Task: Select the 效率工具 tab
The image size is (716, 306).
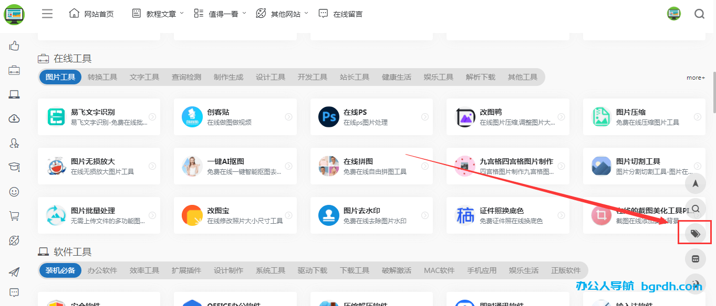Action: [x=144, y=270]
